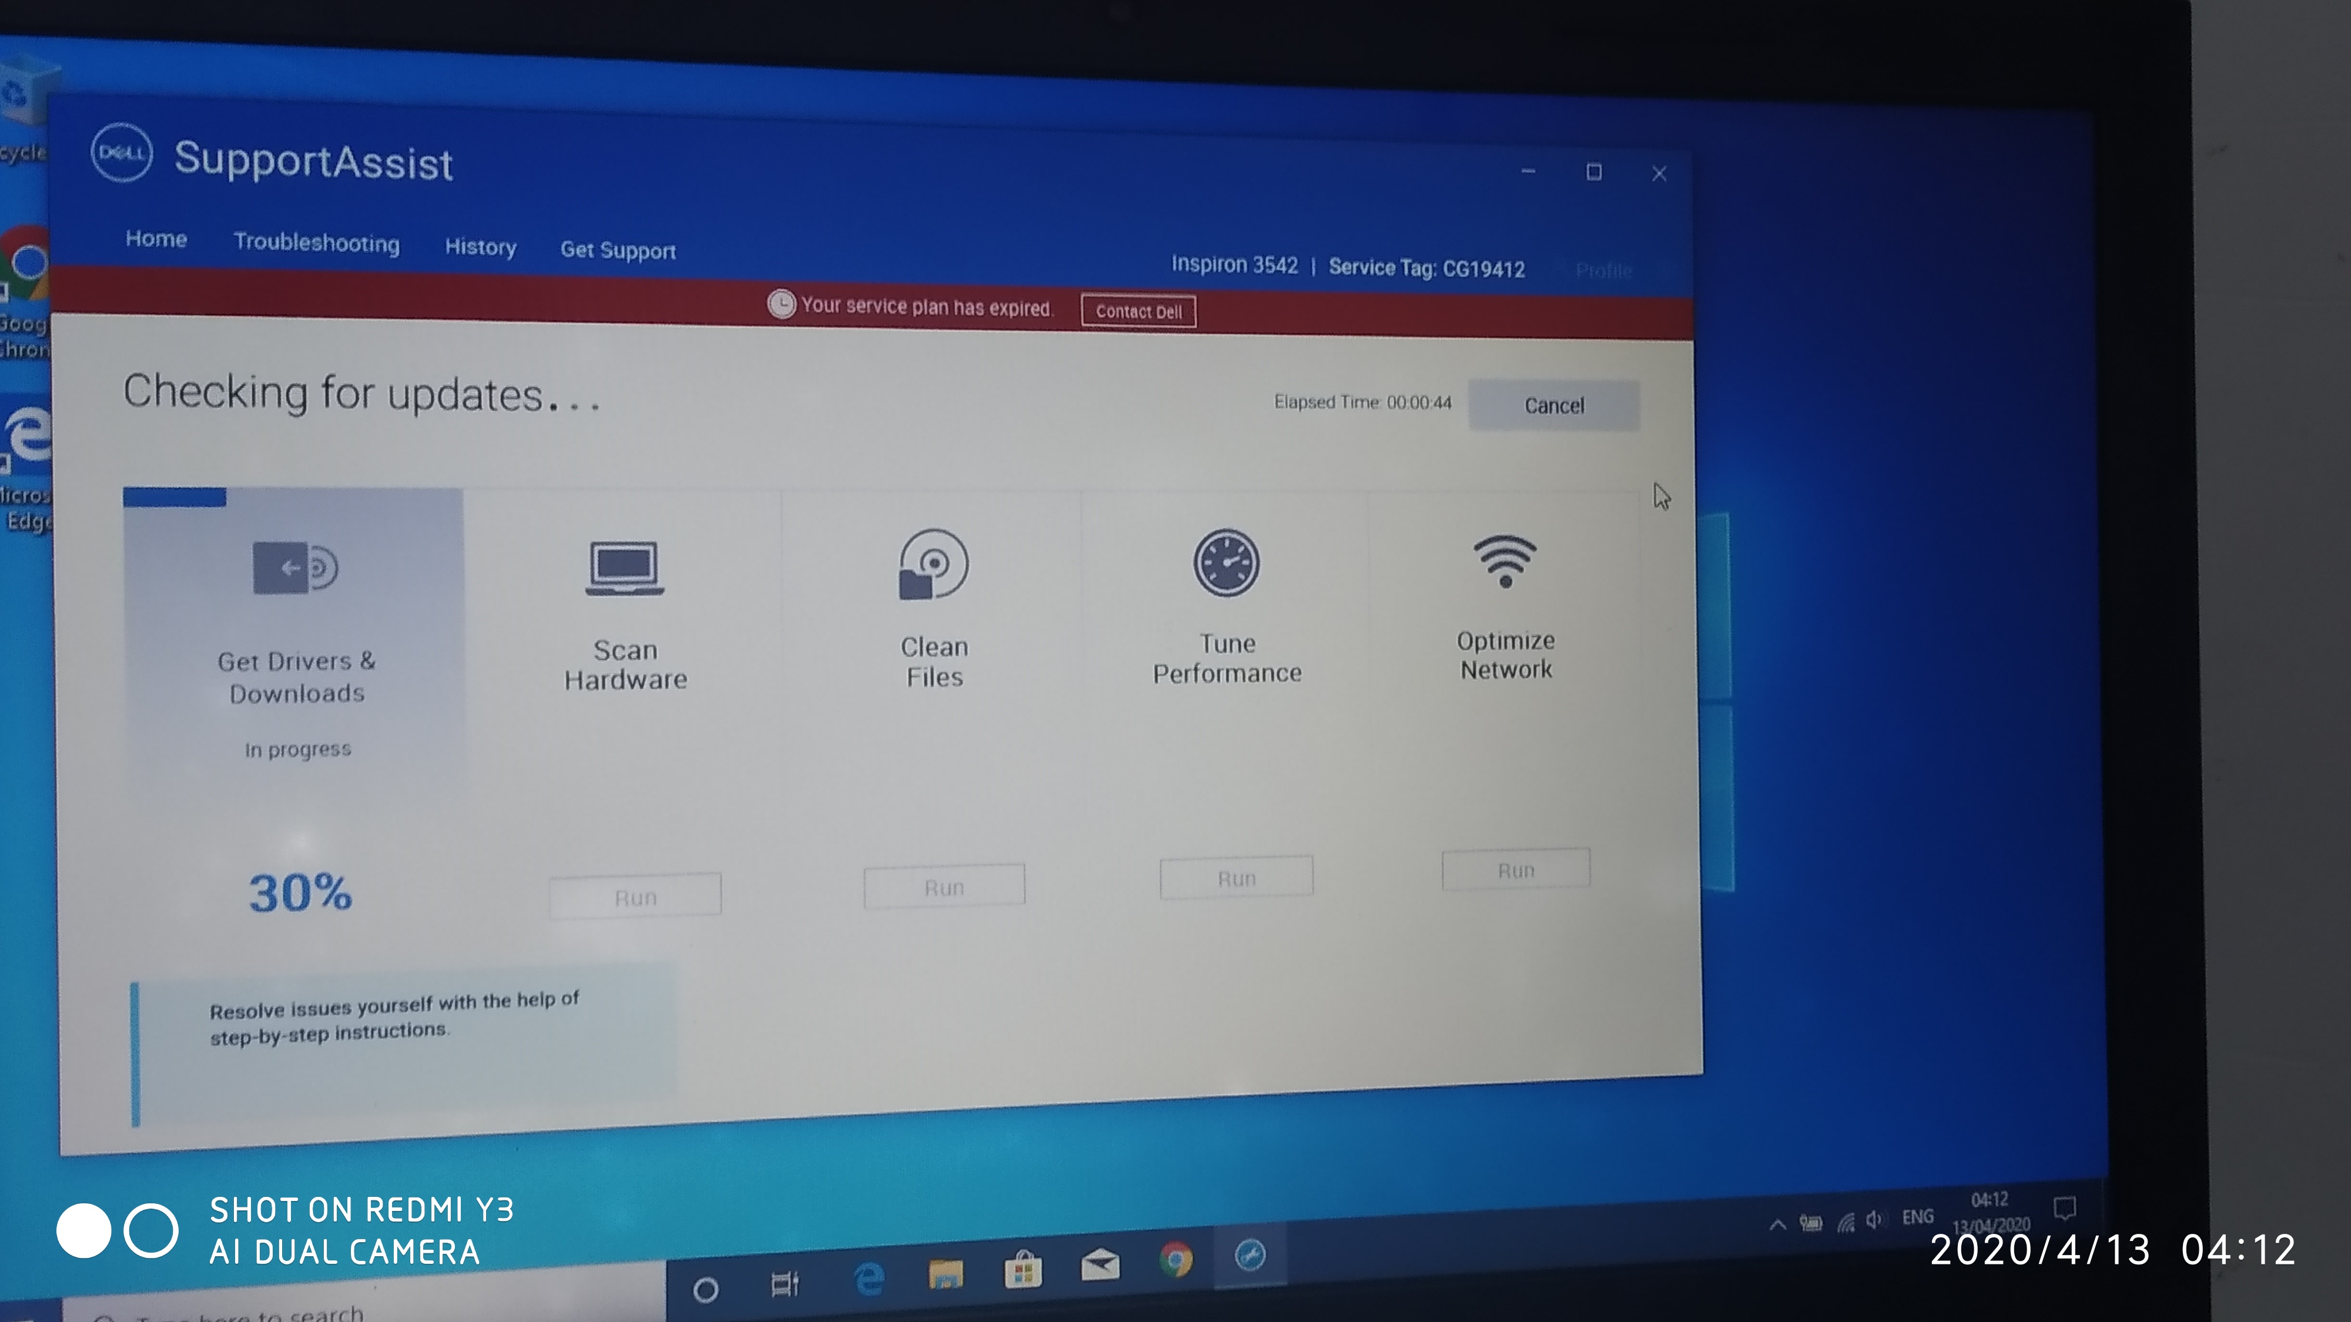
Task: Click the Clean Files disc icon
Action: (933, 564)
